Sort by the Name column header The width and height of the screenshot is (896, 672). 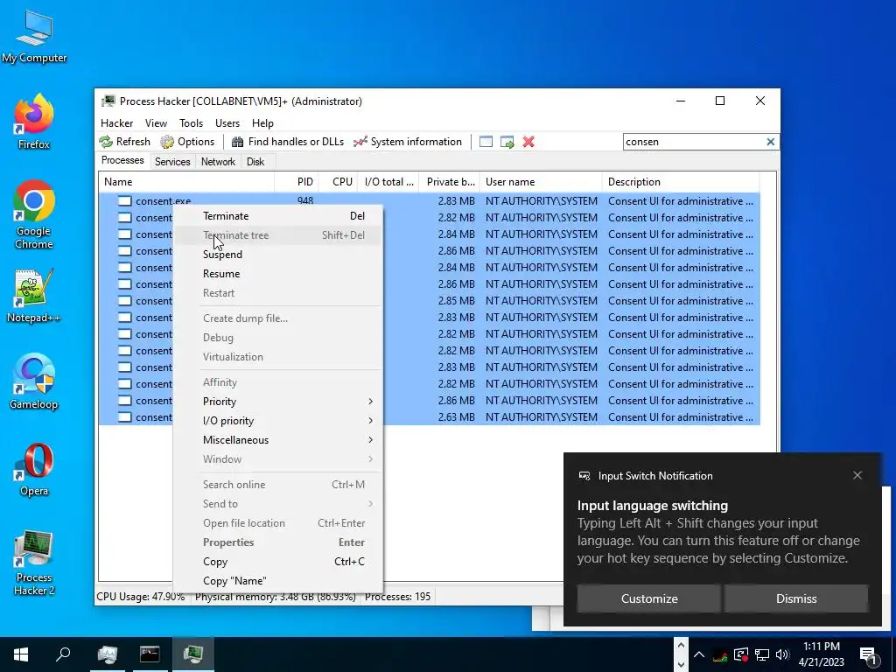[186, 182]
